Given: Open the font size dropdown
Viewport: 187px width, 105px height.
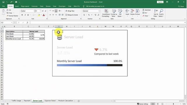Looking at the screenshot, I should [x=40, y=11].
